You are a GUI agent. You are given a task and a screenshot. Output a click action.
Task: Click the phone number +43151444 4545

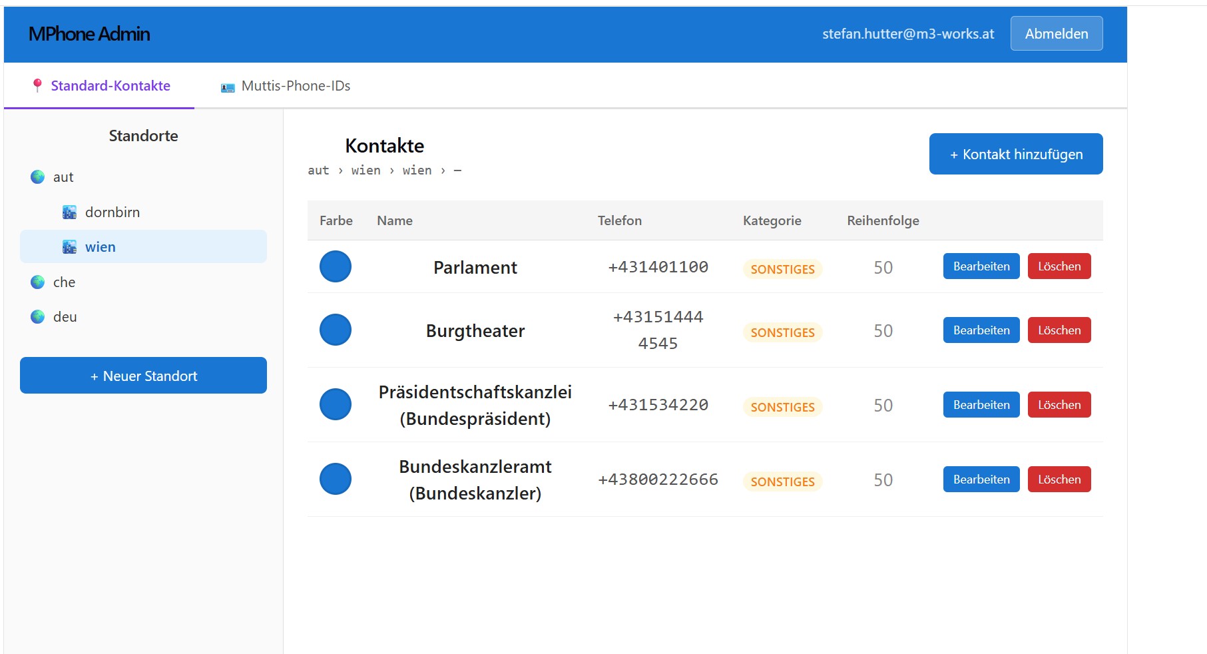tap(658, 330)
